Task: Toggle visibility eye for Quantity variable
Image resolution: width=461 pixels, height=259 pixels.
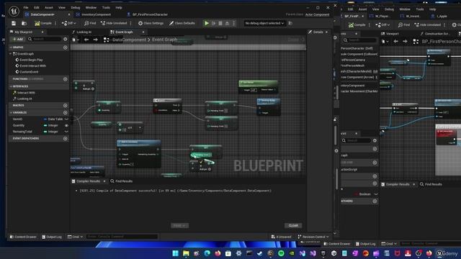Action: (66, 125)
